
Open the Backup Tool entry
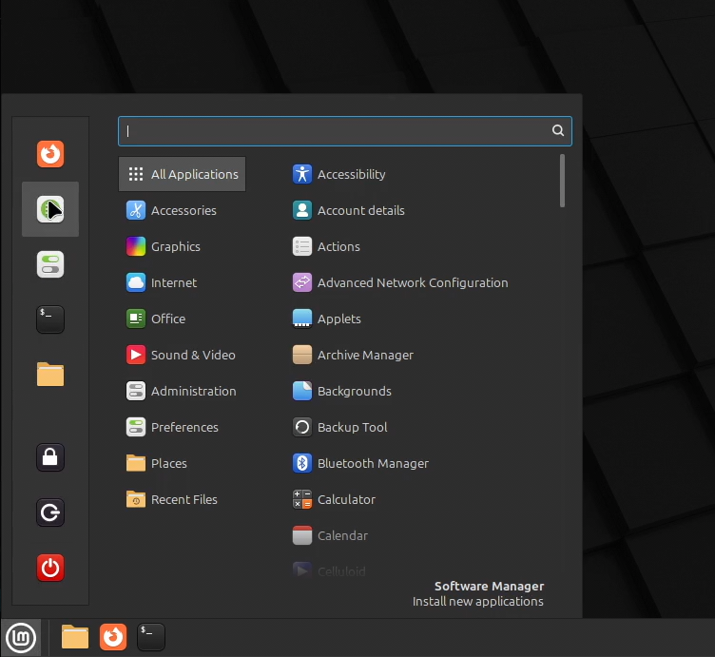click(339, 427)
